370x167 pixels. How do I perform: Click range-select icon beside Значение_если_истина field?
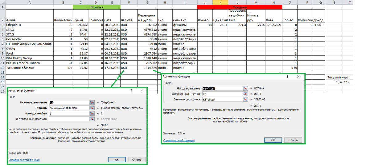(x=245, y=94)
